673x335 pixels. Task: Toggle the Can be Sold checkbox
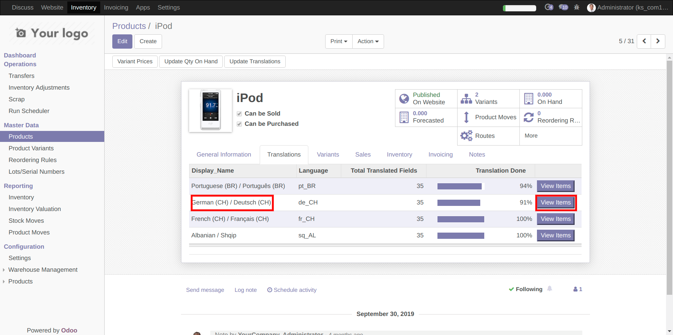(x=239, y=114)
